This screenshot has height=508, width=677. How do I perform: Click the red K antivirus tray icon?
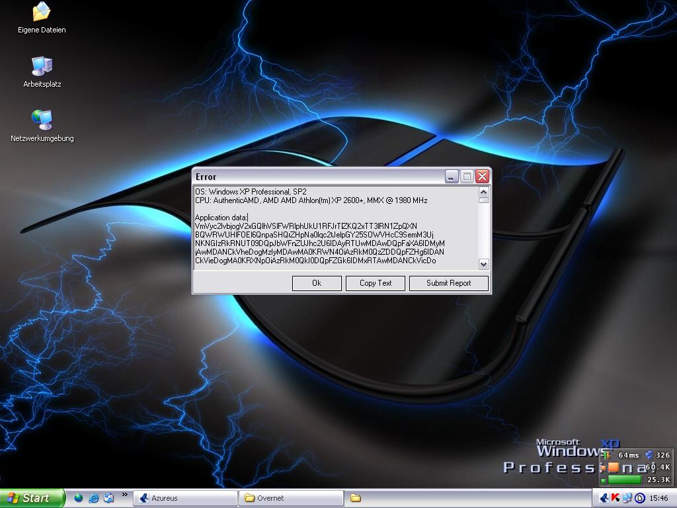tap(616, 498)
